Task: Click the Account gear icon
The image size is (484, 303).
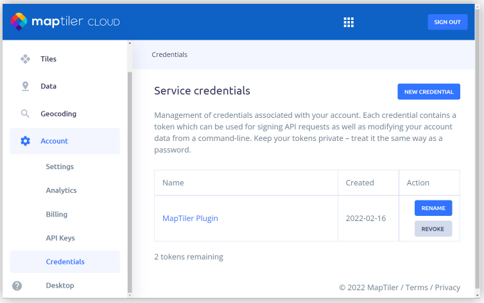Action: pyautogui.click(x=26, y=141)
